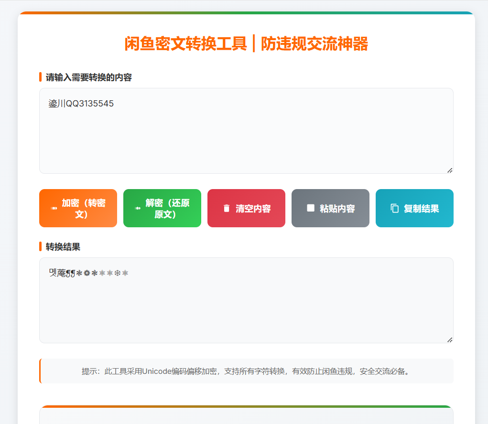Click the resize handle of the result textarea
Image resolution: width=488 pixels, height=424 pixels.
(x=449, y=339)
